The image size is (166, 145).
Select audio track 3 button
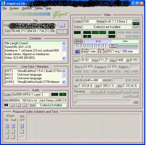coord(18,105)
